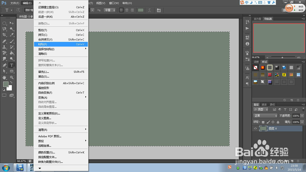Switch to the 通道 tab
The width and height of the screenshot is (306, 172).
point(264,105)
